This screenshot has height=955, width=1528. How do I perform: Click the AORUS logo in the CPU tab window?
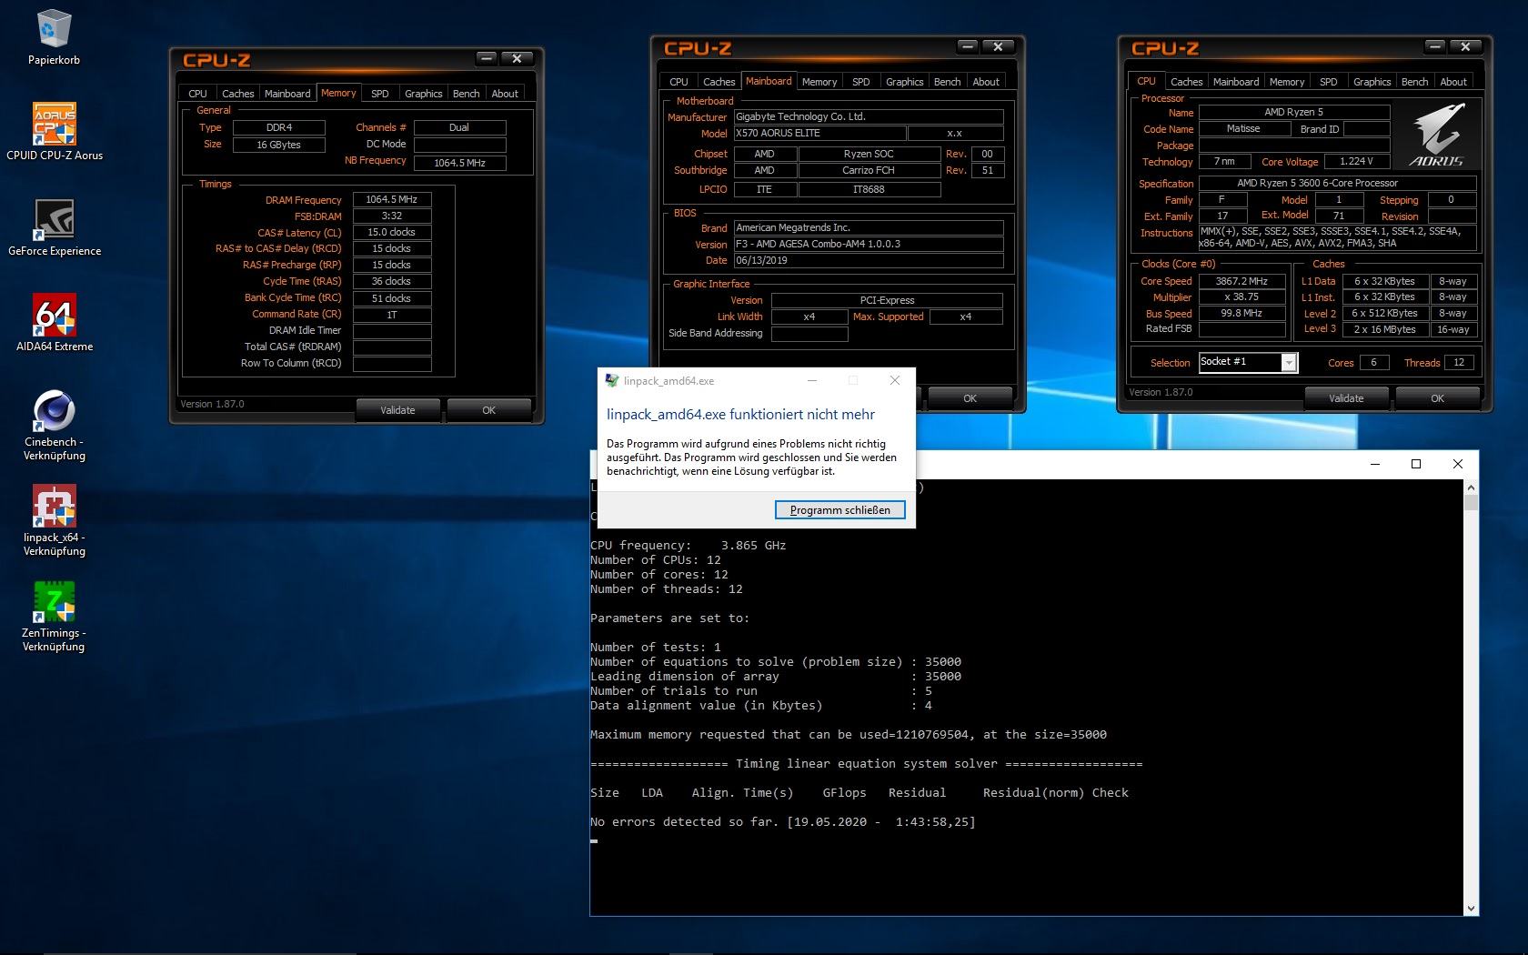[1437, 134]
